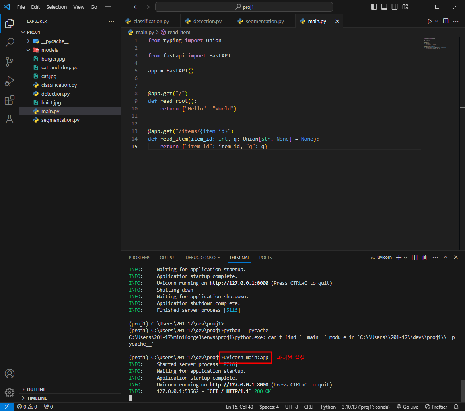The height and width of the screenshot is (411, 465).
Task: Toggle the secondary side bar layout icon
Action: (x=395, y=7)
